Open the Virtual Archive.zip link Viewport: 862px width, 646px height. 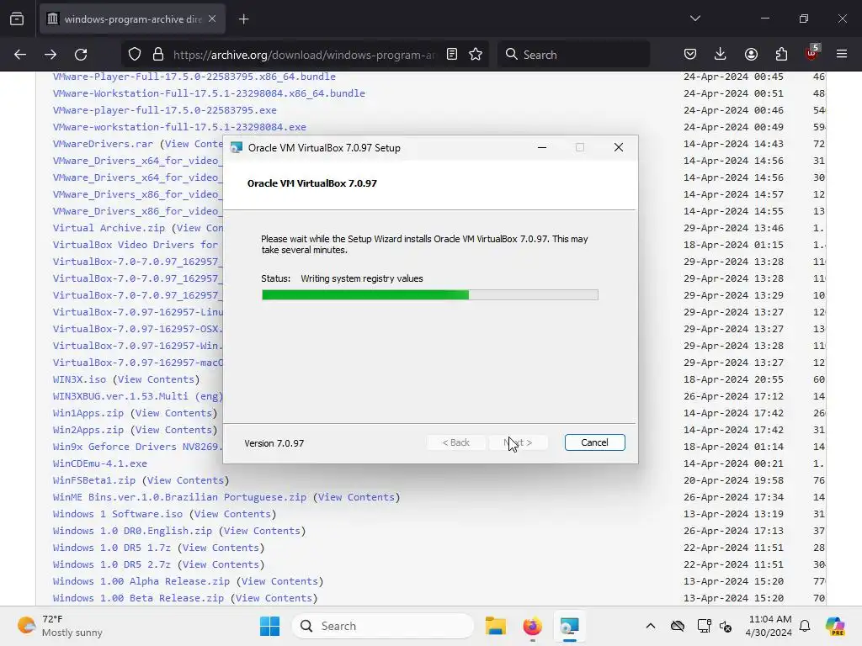[x=109, y=228]
